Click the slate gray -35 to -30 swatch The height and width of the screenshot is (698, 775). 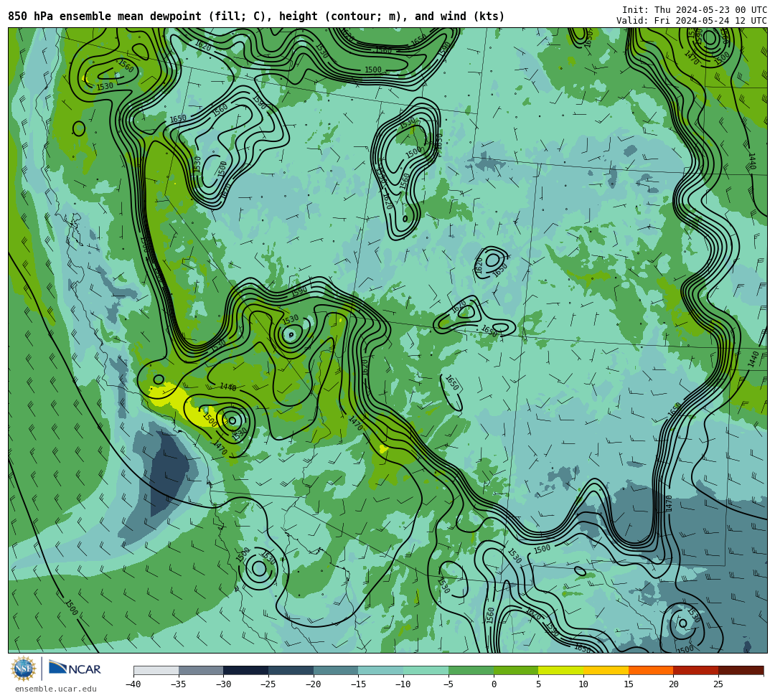pos(201,670)
